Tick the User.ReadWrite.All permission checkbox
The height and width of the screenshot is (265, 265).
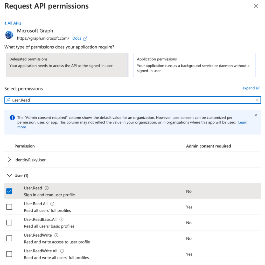[9, 254]
